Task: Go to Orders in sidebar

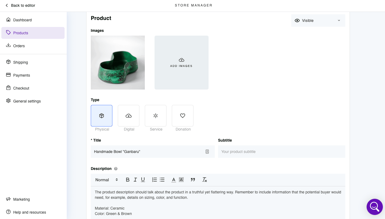Action: coord(19,46)
